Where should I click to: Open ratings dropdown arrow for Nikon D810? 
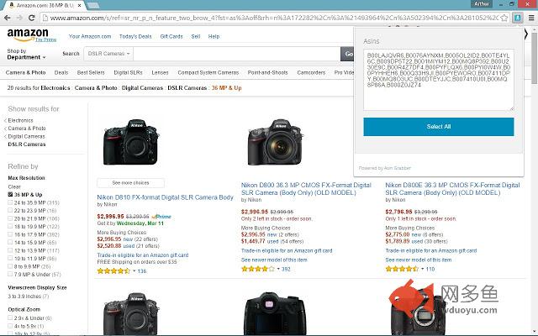coord(134,270)
